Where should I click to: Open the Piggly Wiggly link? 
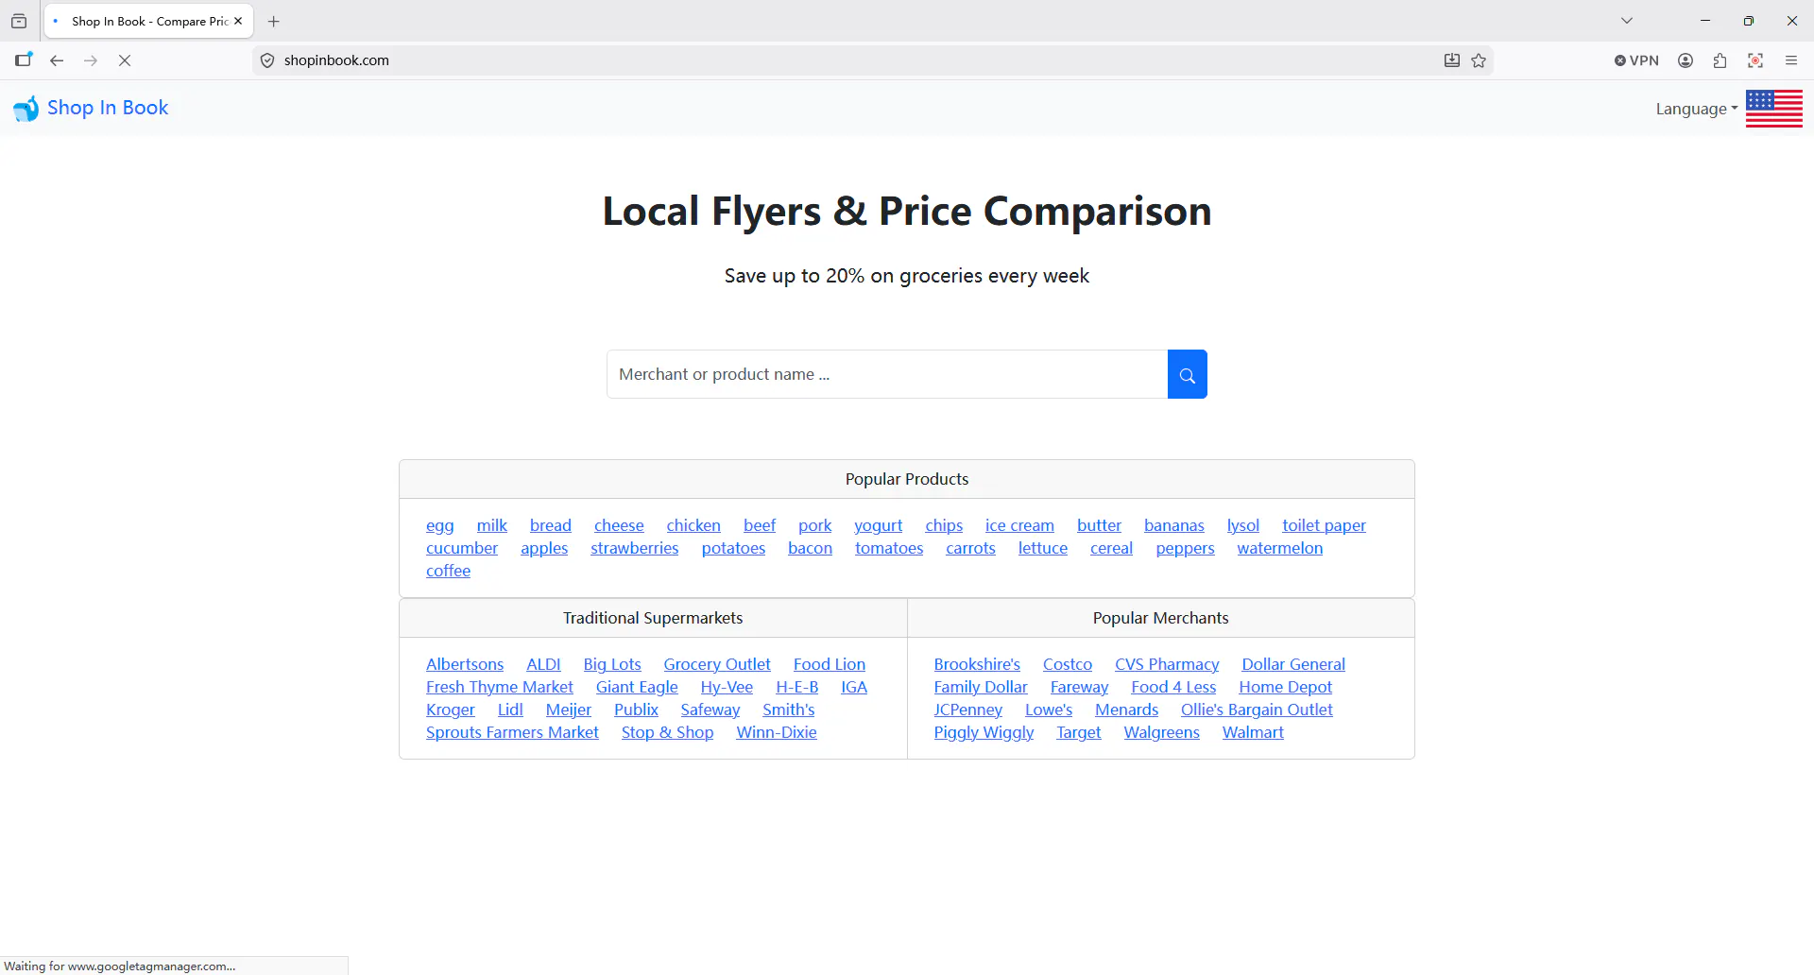984,732
